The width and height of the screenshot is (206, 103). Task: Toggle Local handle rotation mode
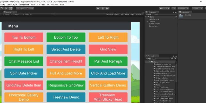point(30,8)
